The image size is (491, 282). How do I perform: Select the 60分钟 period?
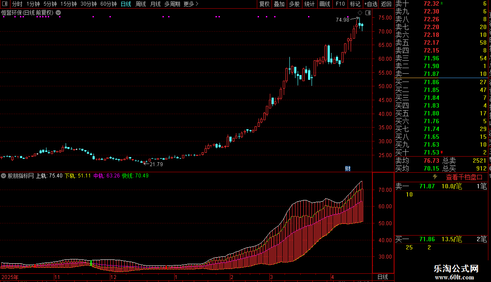(x=108, y=4)
